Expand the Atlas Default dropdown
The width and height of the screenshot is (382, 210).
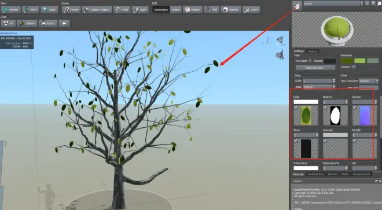click(x=319, y=87)
